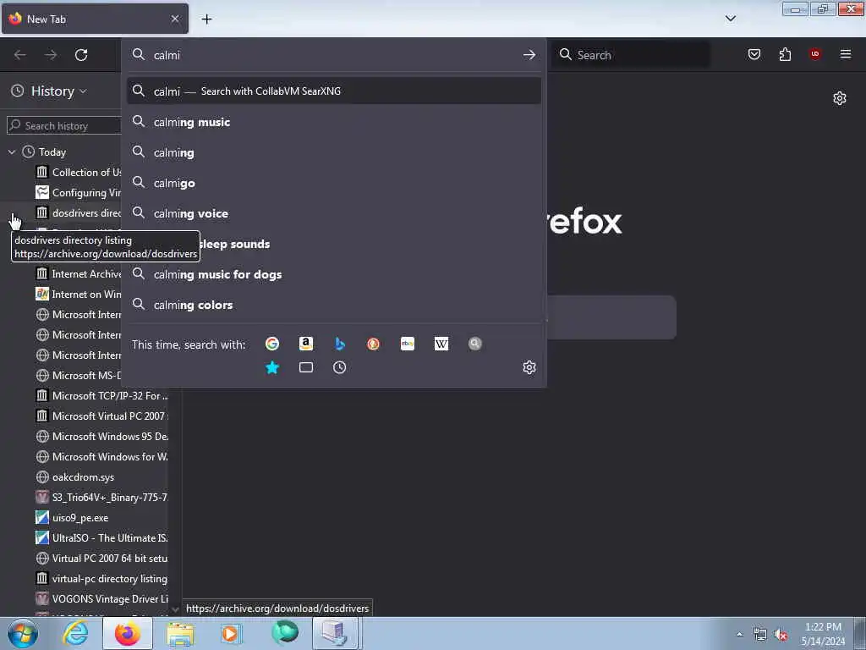Search this time with DuckDuckGo

(x=373, y=344)
